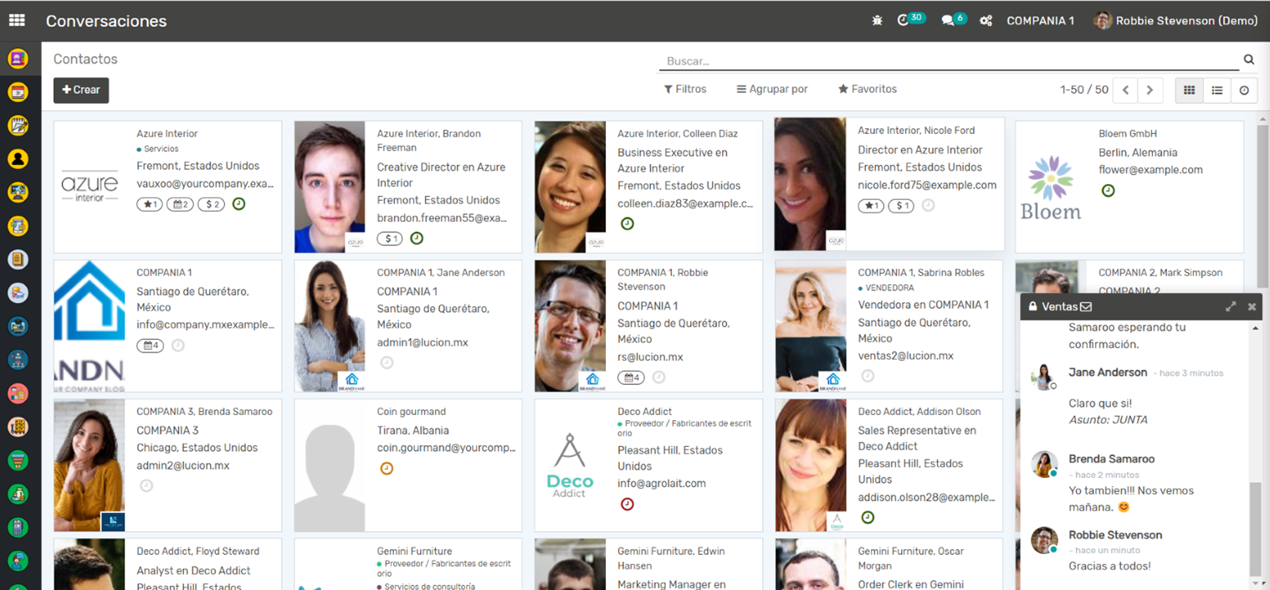Click the activity clock on Azure Interior card
The height and width of the screenshot is (590, 1270).
[238, 203]
